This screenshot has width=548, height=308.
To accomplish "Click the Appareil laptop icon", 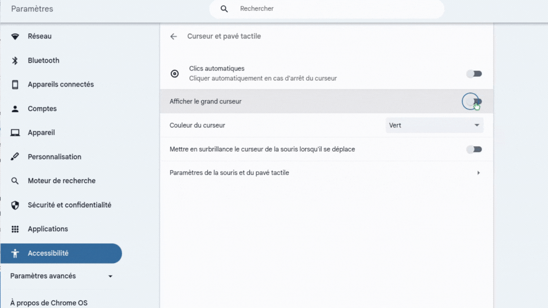I will click(15, 133).
